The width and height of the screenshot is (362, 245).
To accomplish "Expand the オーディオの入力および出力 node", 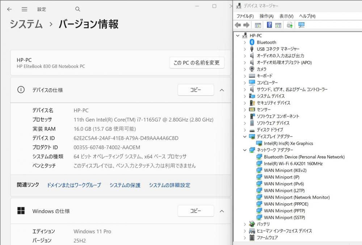I will coord(245,56).
